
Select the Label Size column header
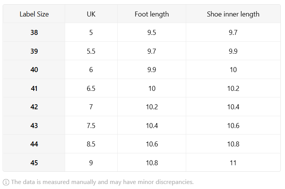click(34, 14)
